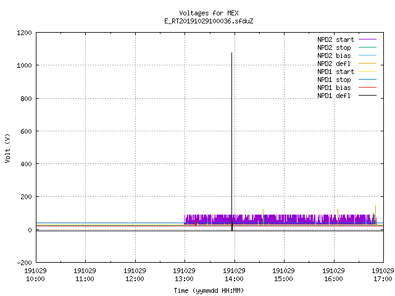Click the 'NPD1 stop' legend label
This screenshot has width=395, height=296.
click(334, 80)
